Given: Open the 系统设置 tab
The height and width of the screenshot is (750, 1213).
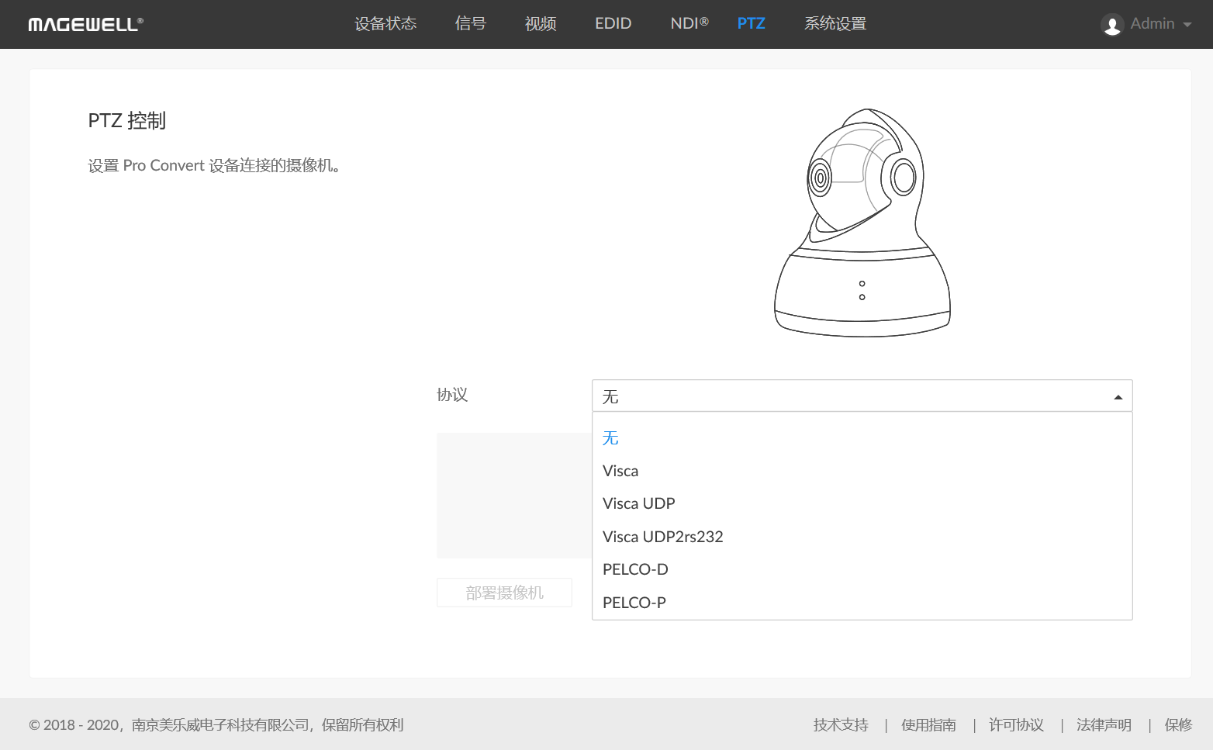Looking at the screenshot, I should [x=835, y=24].
